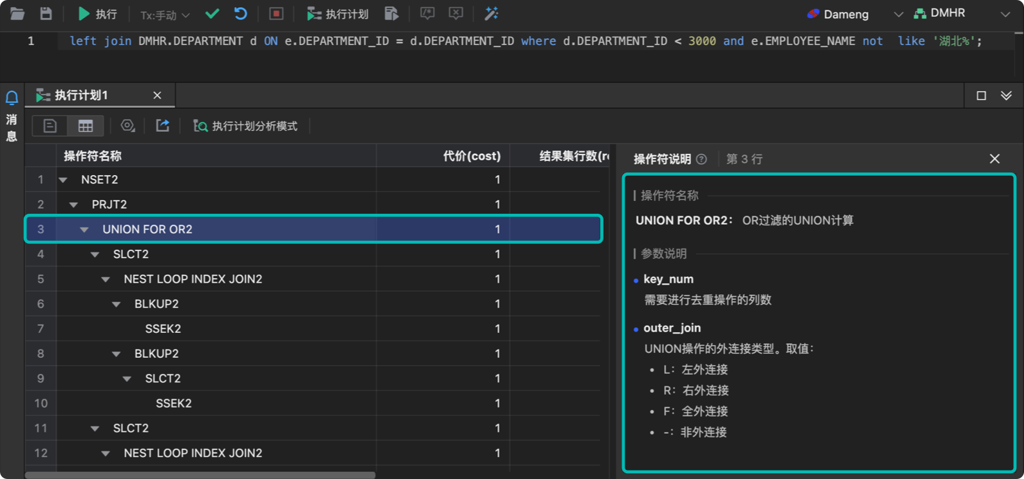Open the Tx:手动 transaction mode dropdown
The height and width of the screenshot is (479, 1024).
pos(165,14)
